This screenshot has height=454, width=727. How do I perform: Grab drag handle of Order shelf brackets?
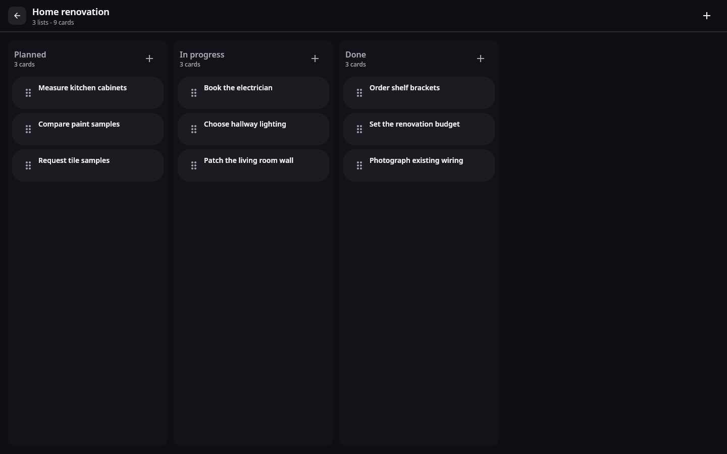click(x=359, y=93)
